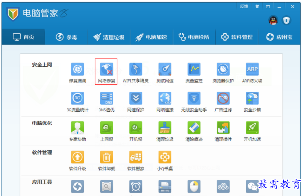Click the QQ penguin account icon

pos(273,20)
